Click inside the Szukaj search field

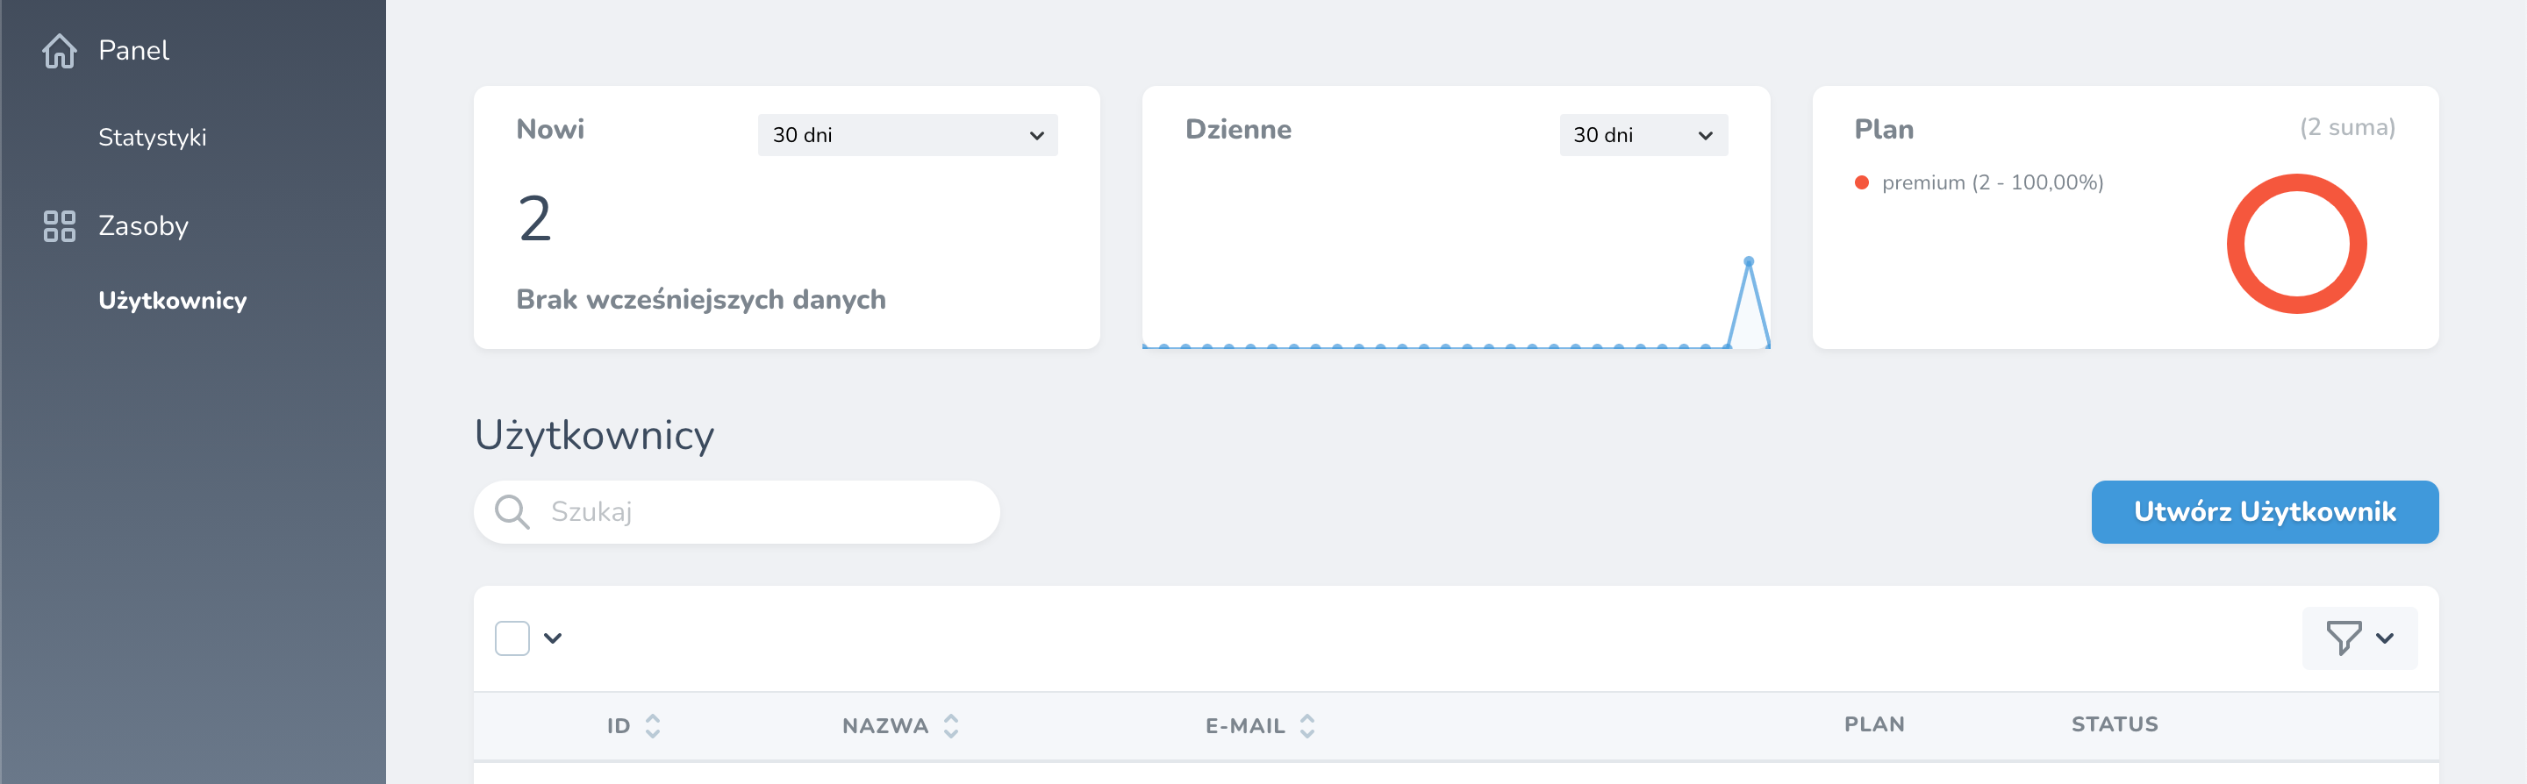click(x=737, y=511)
